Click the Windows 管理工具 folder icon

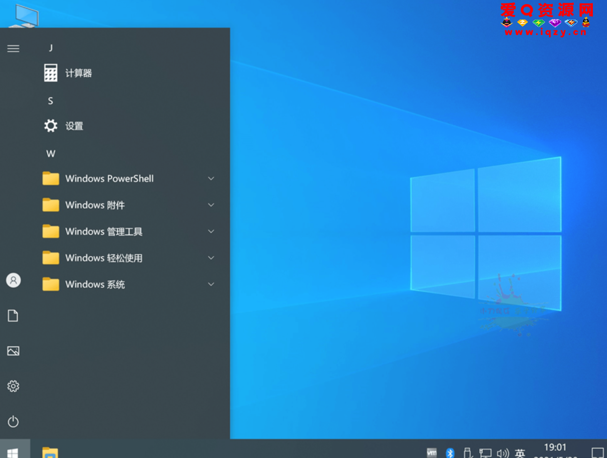pos(51,231)
